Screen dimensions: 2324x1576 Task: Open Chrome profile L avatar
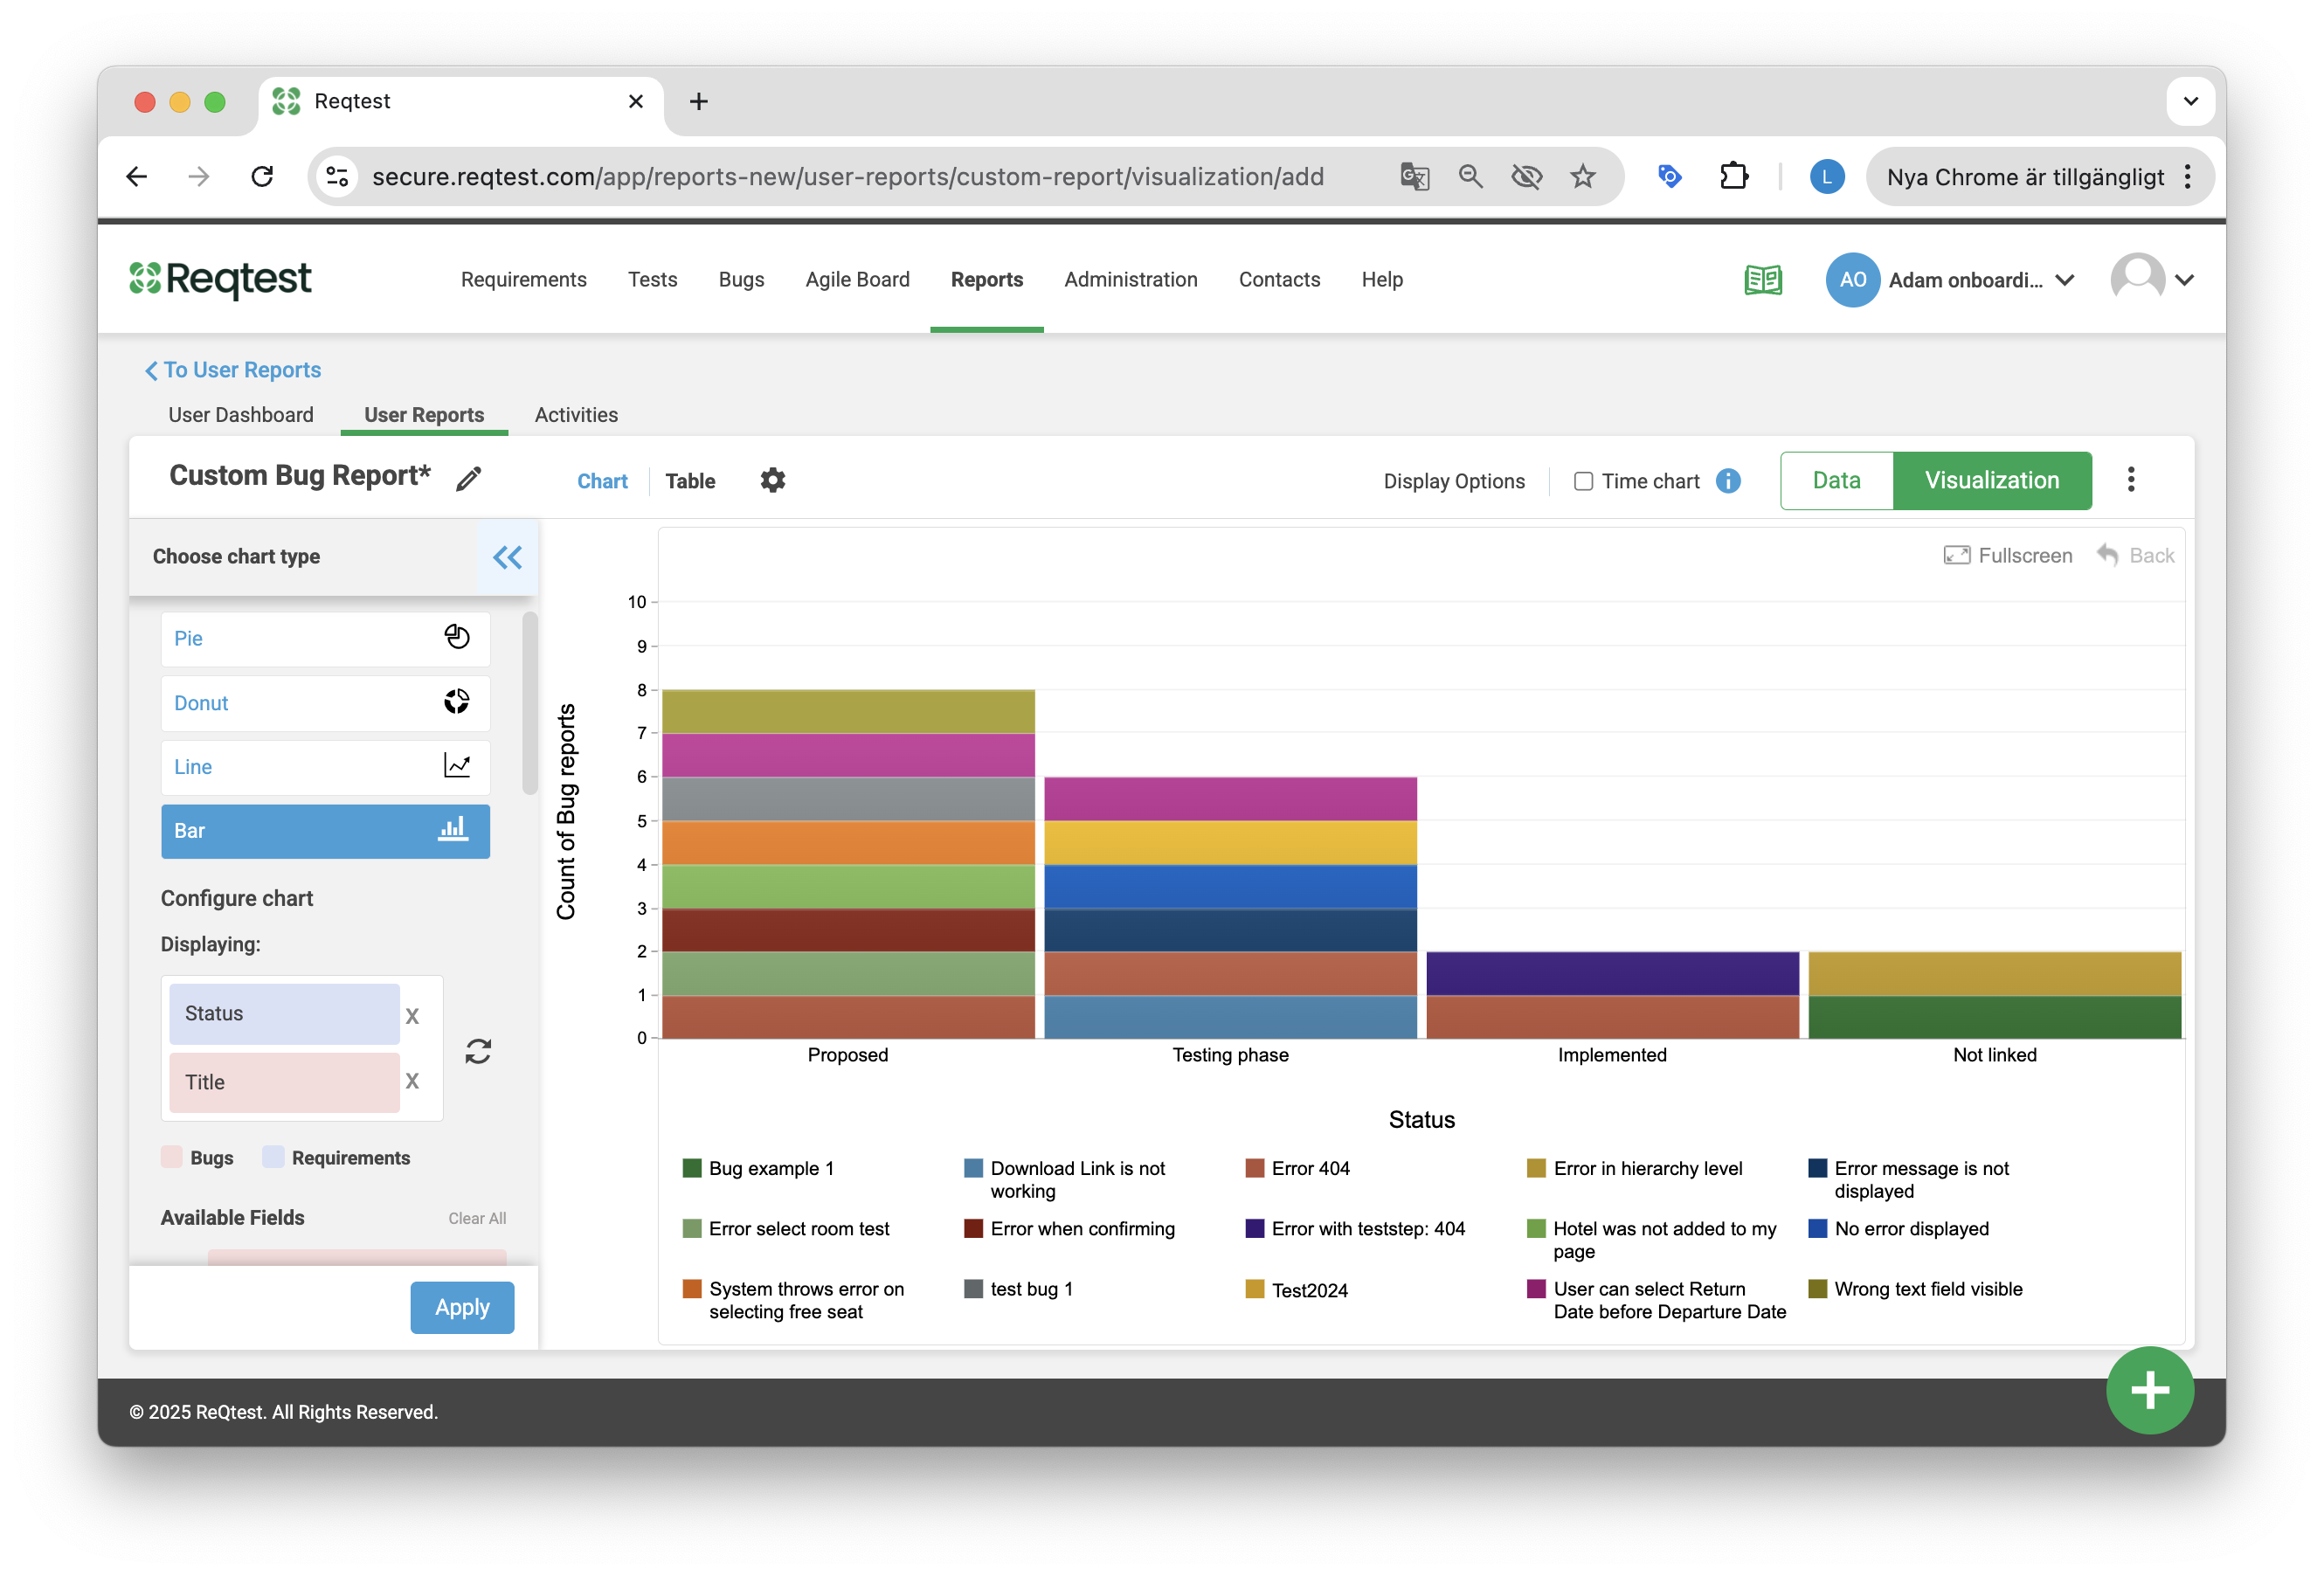(x=1826, y=177)
